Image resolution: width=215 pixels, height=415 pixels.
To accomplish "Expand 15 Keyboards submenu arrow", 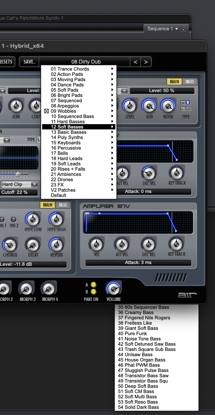I will 112,143.
